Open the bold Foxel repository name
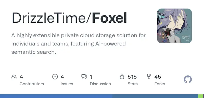The height and width of the screenshot is (98, 204). pos(109,18)
